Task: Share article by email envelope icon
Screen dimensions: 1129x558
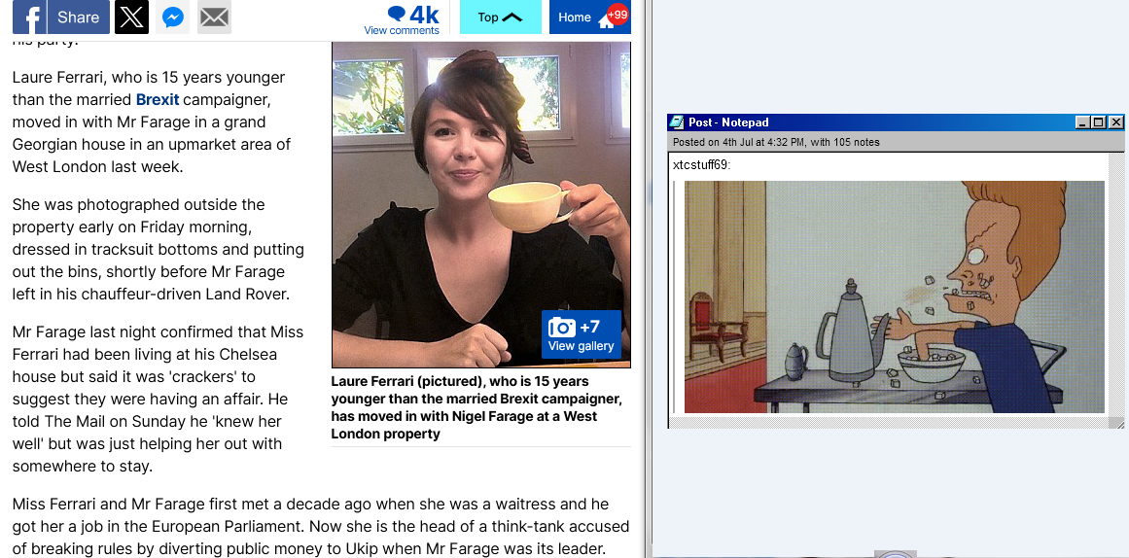Action: 214,17
